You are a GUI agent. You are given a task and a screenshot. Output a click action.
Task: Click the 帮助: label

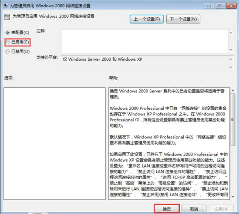(x=114, y=78)
